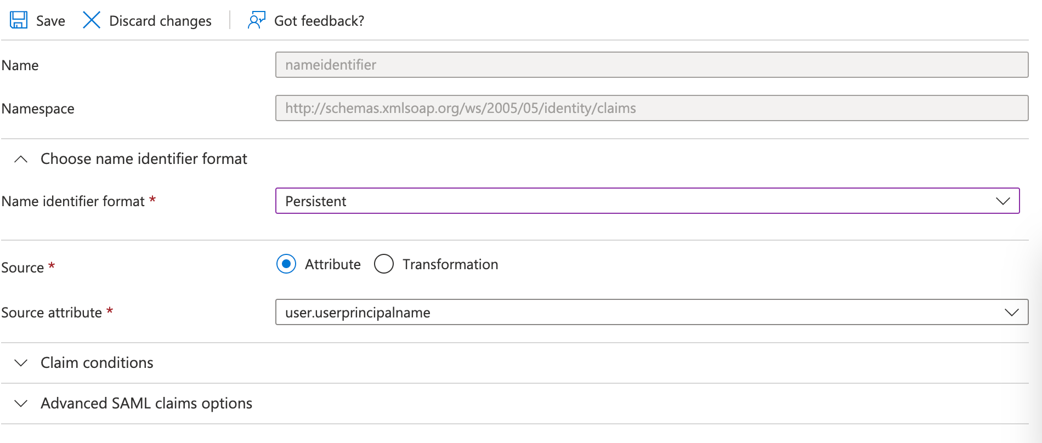Select the Attribute radio button

pos(286,264)
